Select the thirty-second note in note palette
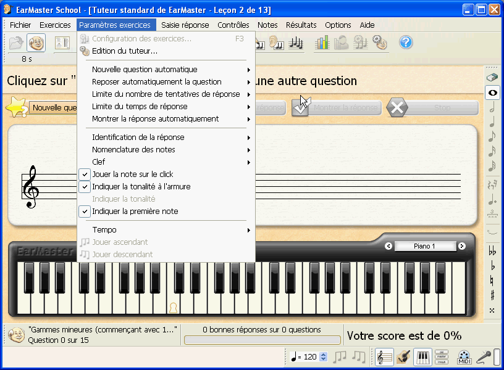 tap(492, 166)
